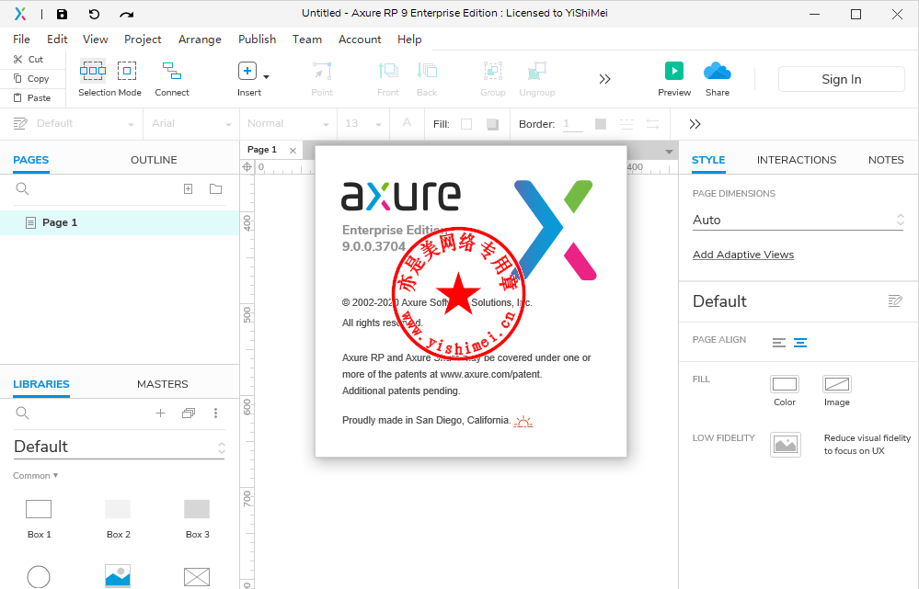919x589 pixels.
Task: Open the Arial font dropdown
Action: click(x=191, y=123)
